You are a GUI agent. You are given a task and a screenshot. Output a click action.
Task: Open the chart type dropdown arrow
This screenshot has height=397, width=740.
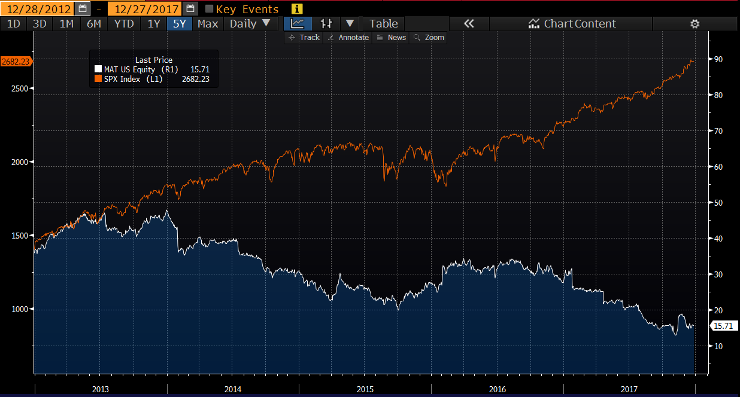[x=350, y=24]
